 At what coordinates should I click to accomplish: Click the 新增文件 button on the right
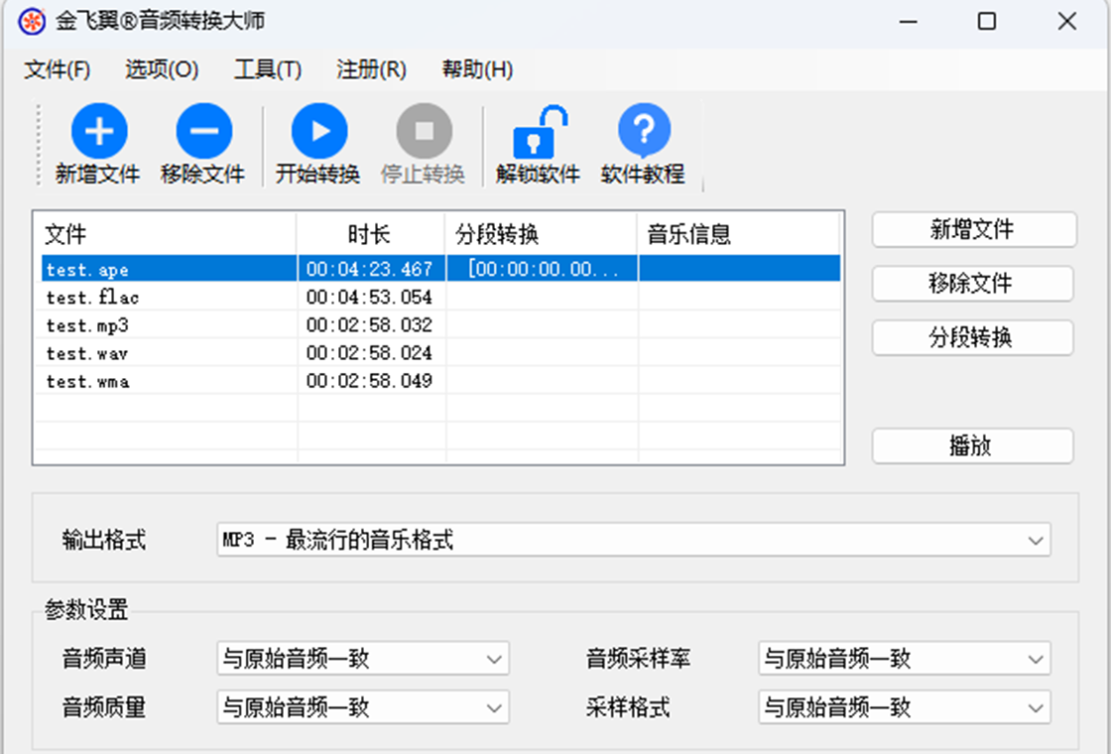(974, 229)
